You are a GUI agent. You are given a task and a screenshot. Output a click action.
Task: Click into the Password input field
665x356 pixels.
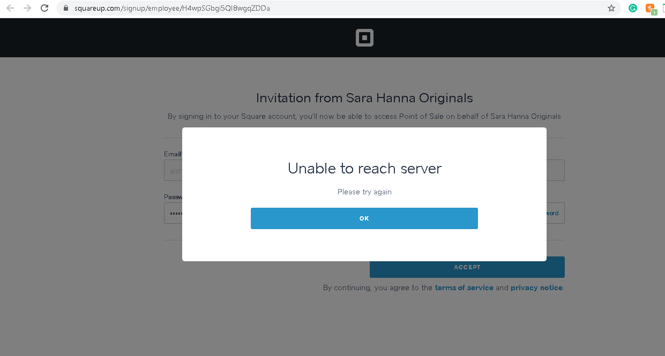pos(173,213)
